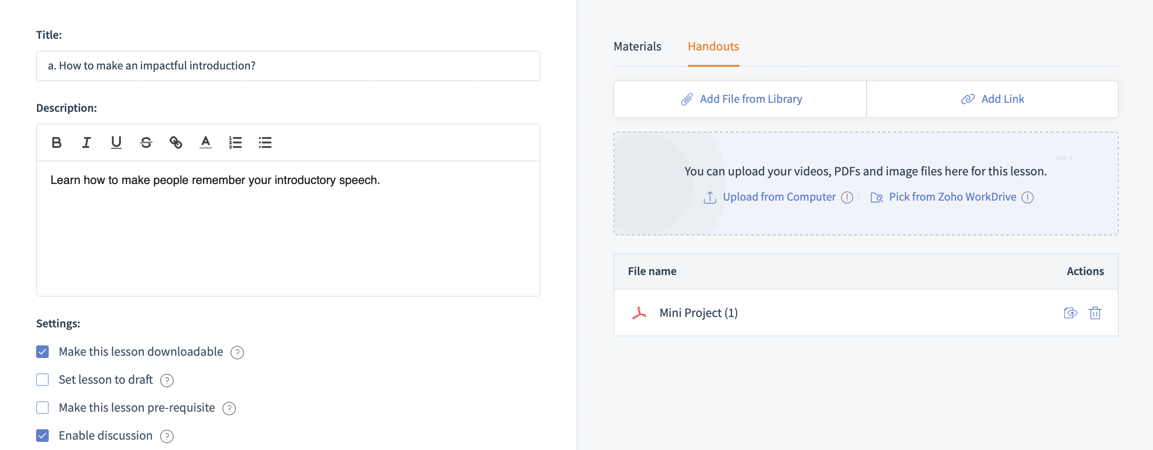Insert a bulleted list
This screenshot has height=450, width=1153.
pos(265,142)
